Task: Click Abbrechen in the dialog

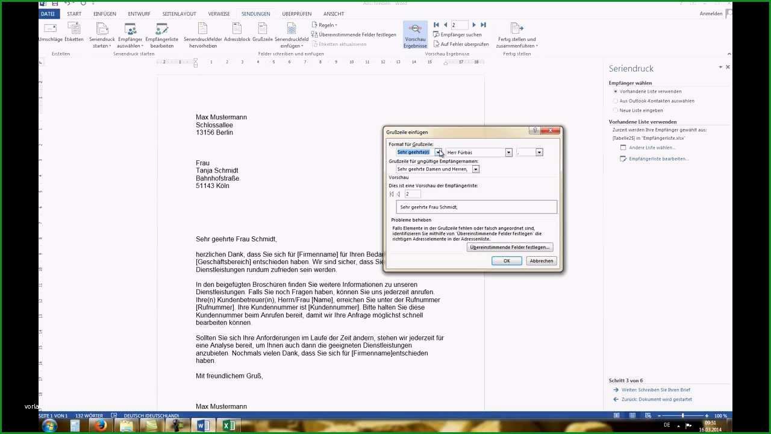Action: click(x=542, y=261)
